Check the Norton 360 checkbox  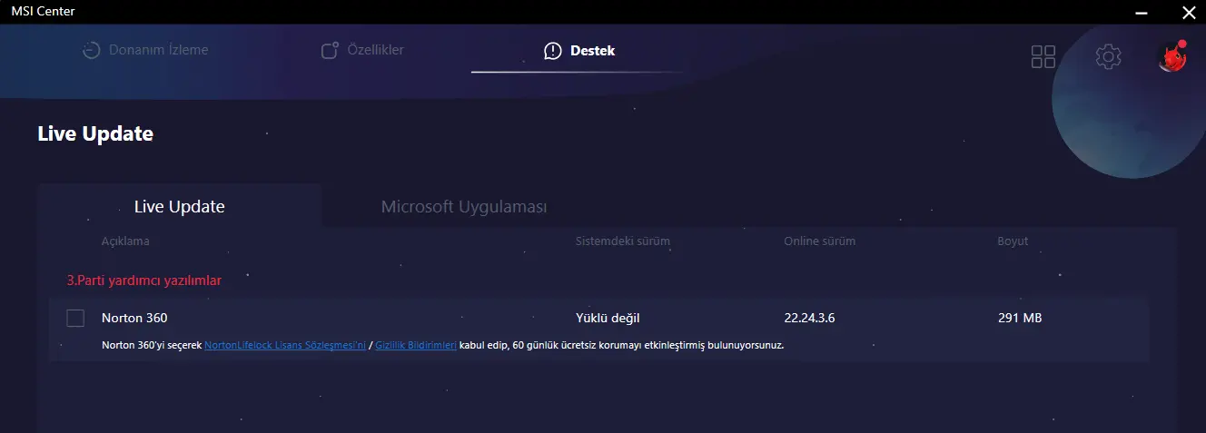coord(75,318)
